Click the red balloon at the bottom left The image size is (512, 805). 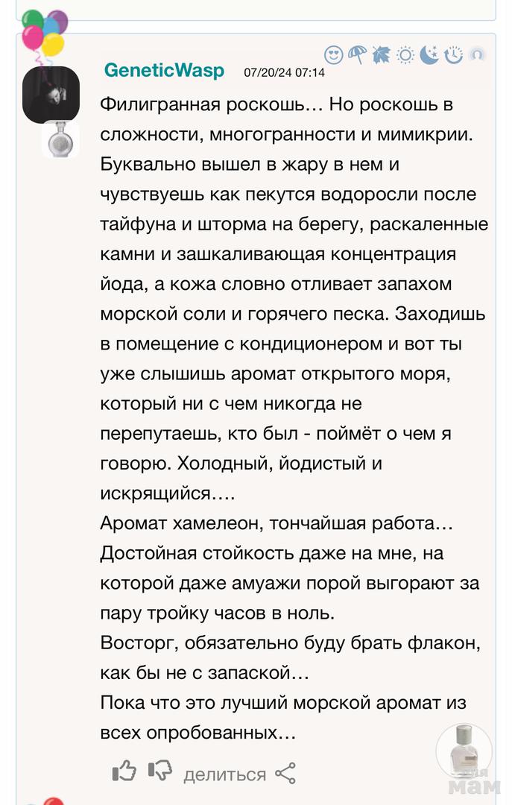[x=52, y=801]
